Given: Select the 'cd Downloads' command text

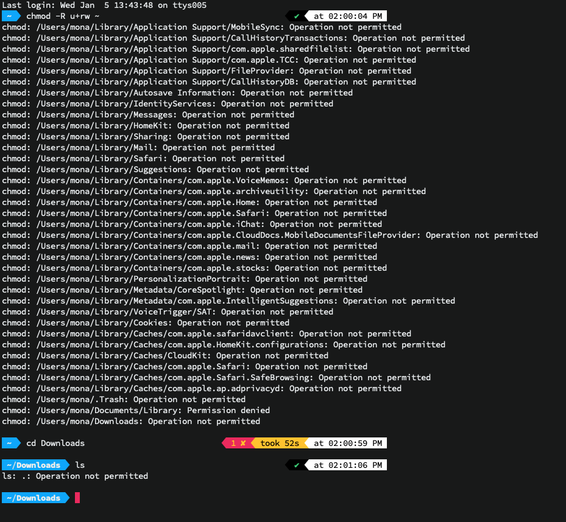Looking at the screenshot, I should click(55, 443).
